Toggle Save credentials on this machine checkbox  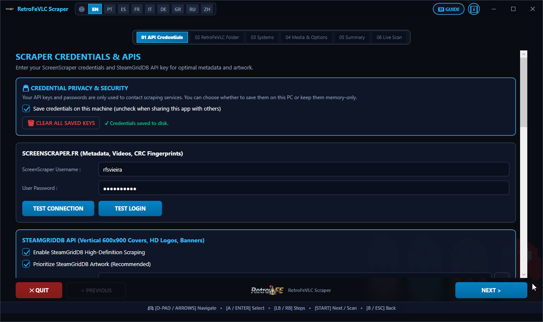tap(26, 108)
